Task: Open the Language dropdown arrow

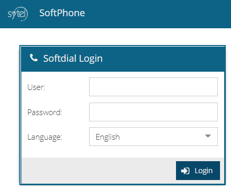Action: (x=208, y=136)
